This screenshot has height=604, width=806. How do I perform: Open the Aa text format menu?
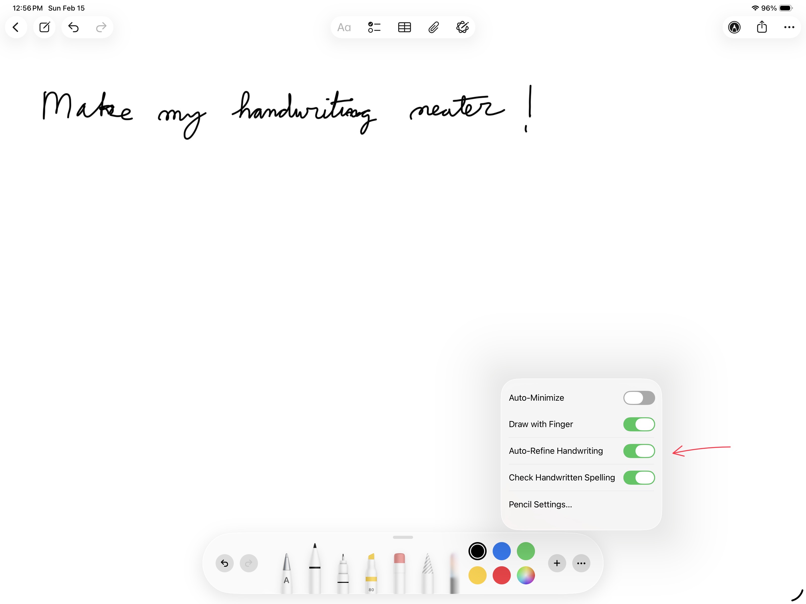(x=344, y=27)
